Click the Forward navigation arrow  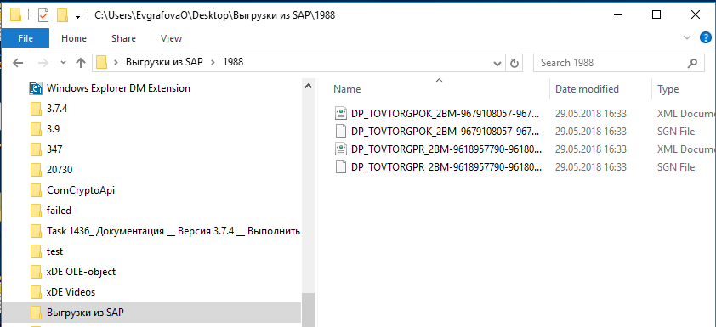pyautogui.click(x=43, y=63)
